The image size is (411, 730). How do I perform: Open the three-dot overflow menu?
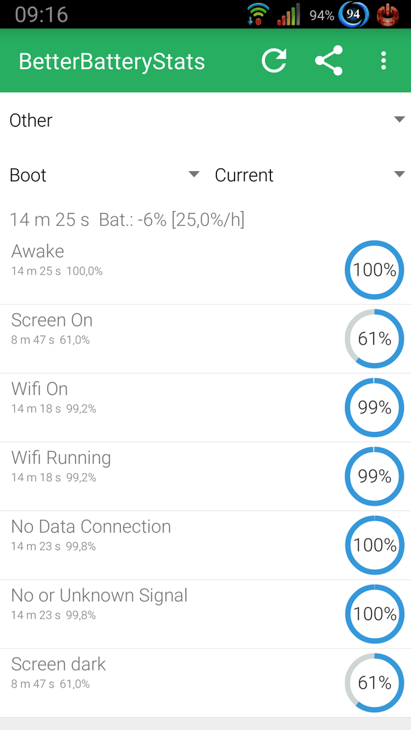coord(383,61)
